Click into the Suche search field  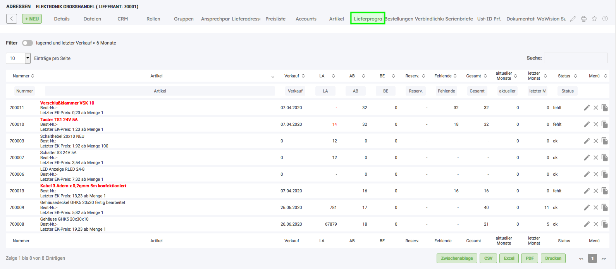tap(575, 58)
